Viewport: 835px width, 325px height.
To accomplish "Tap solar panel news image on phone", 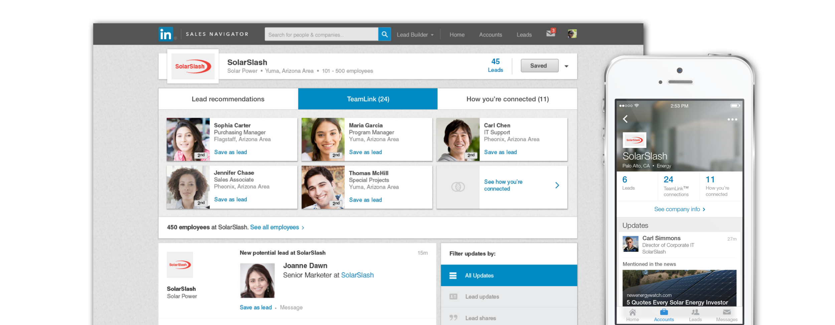I will click(x=679, y=288).
